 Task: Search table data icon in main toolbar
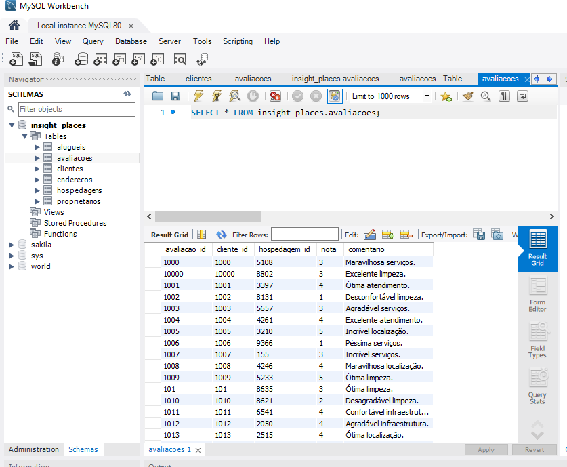pyautogui.click(x=180, y=59)
